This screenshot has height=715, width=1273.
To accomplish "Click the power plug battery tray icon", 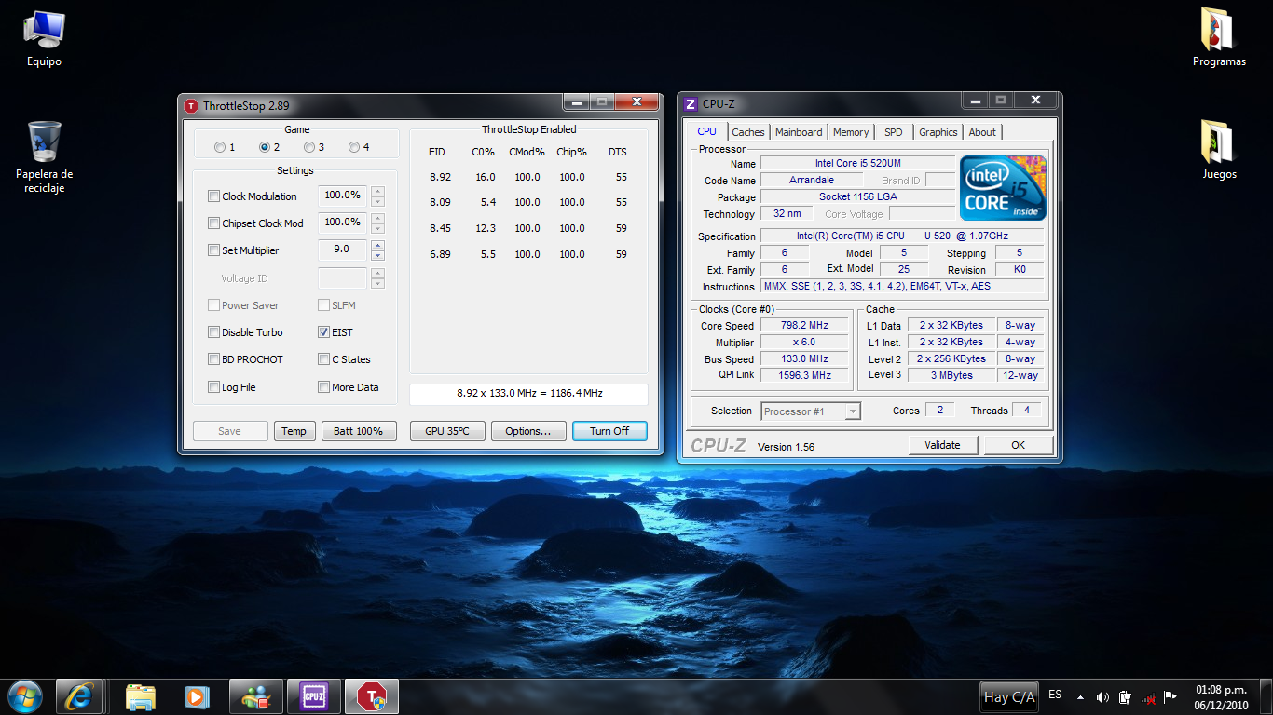I will 1125,696.
